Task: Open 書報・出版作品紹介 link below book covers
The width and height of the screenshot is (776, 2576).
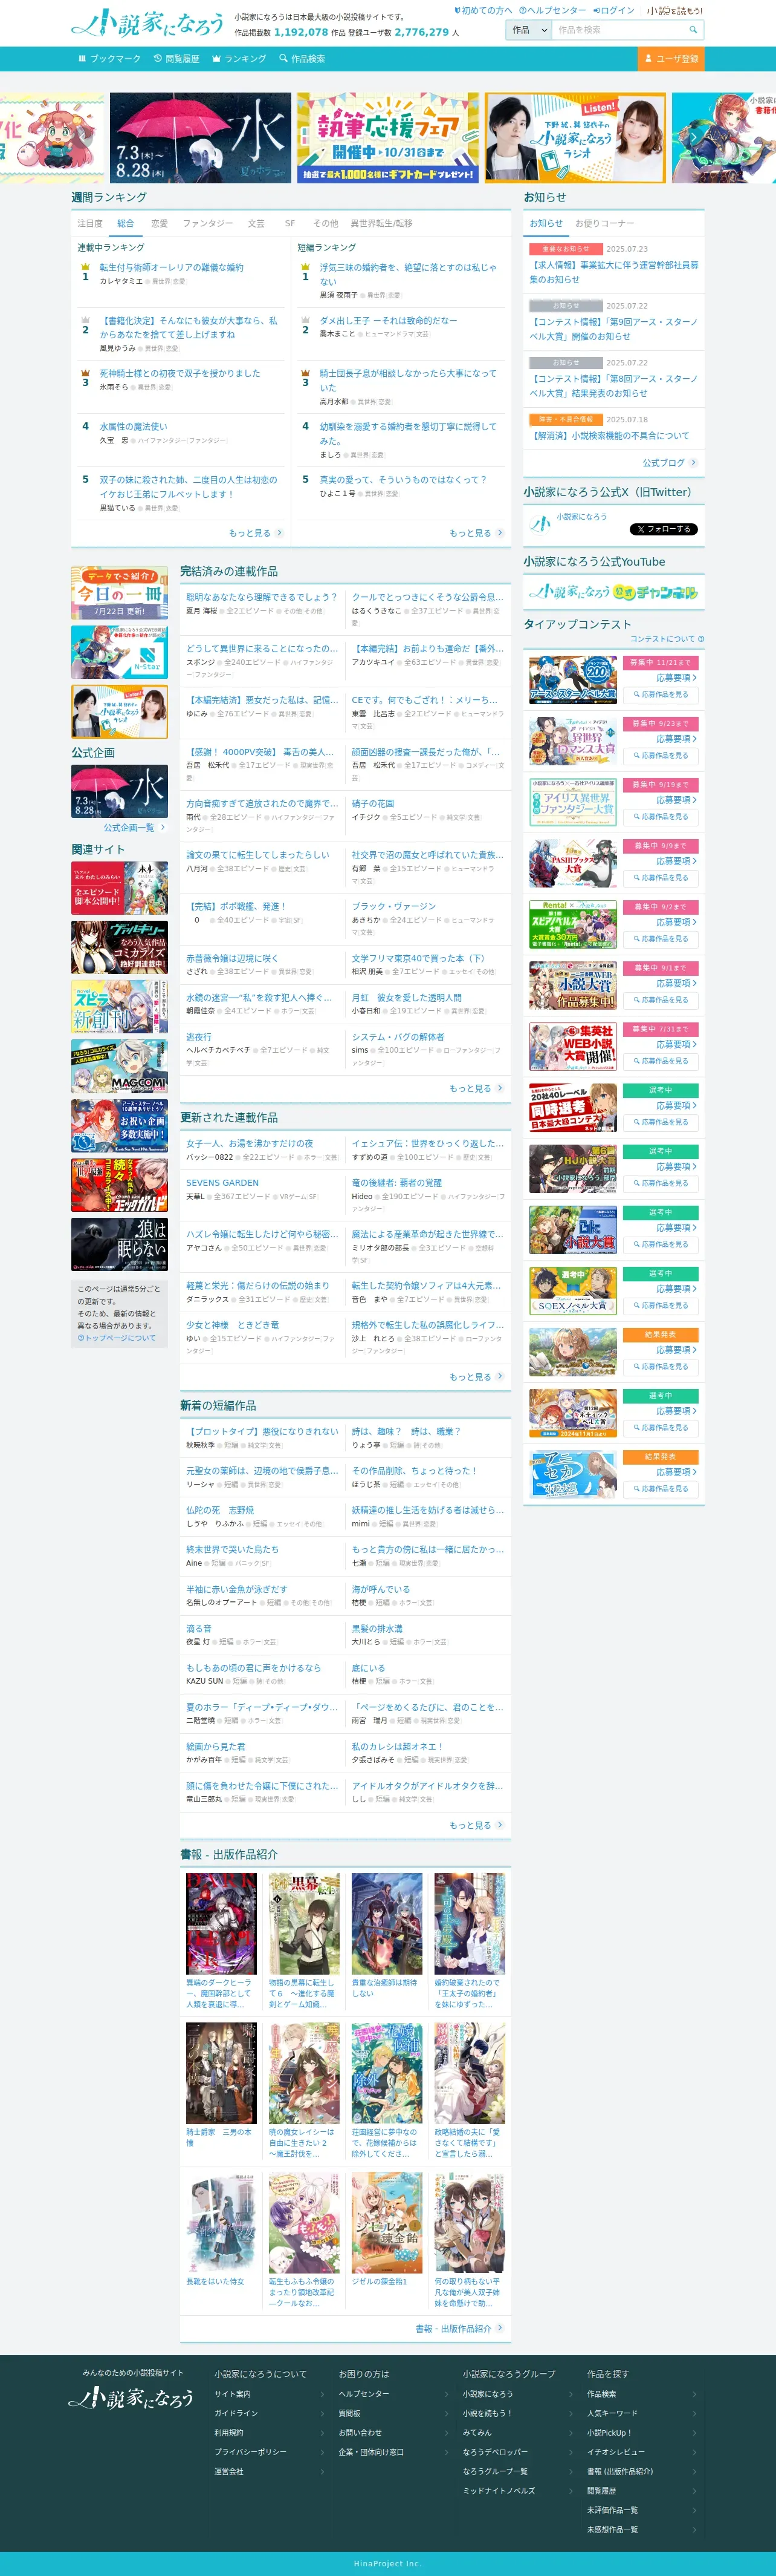Action: 459,2329
